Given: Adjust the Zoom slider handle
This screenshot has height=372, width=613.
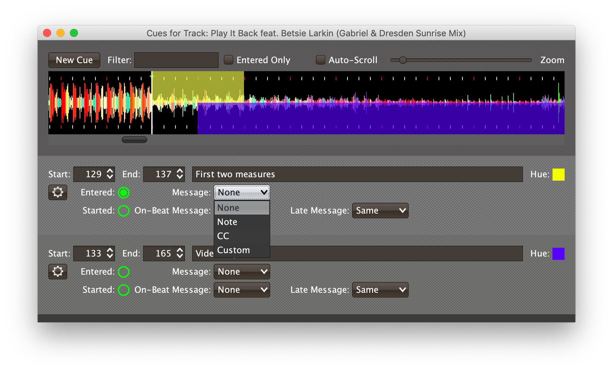Looking at the screenshot, I should (403, 60).
